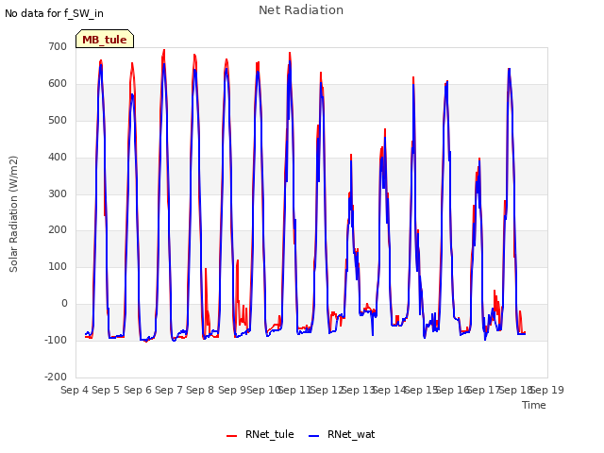
Task: Click the -200 y-axis tick label
Action: pyautogui.click(x=56, y=377)
